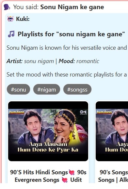Viewport: 128px width, 189px height.
Task: Click the Playlists for sonu nigam ke gane heading
Action: coord(71,34)
